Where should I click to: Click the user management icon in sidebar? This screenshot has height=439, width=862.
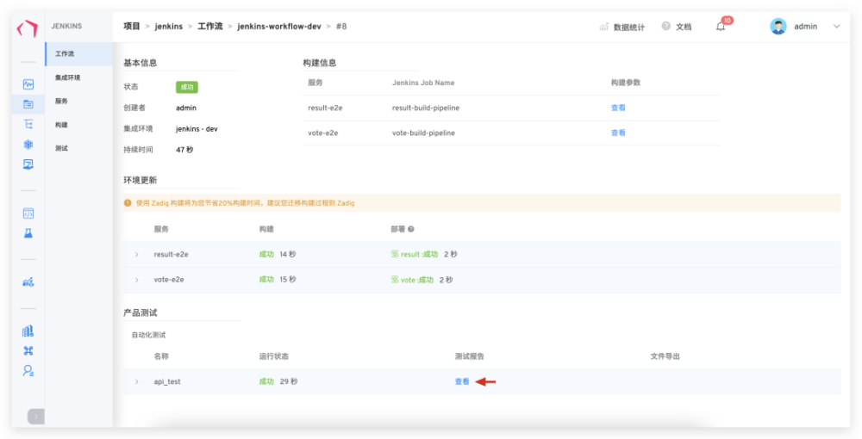[x=28, y=370]
